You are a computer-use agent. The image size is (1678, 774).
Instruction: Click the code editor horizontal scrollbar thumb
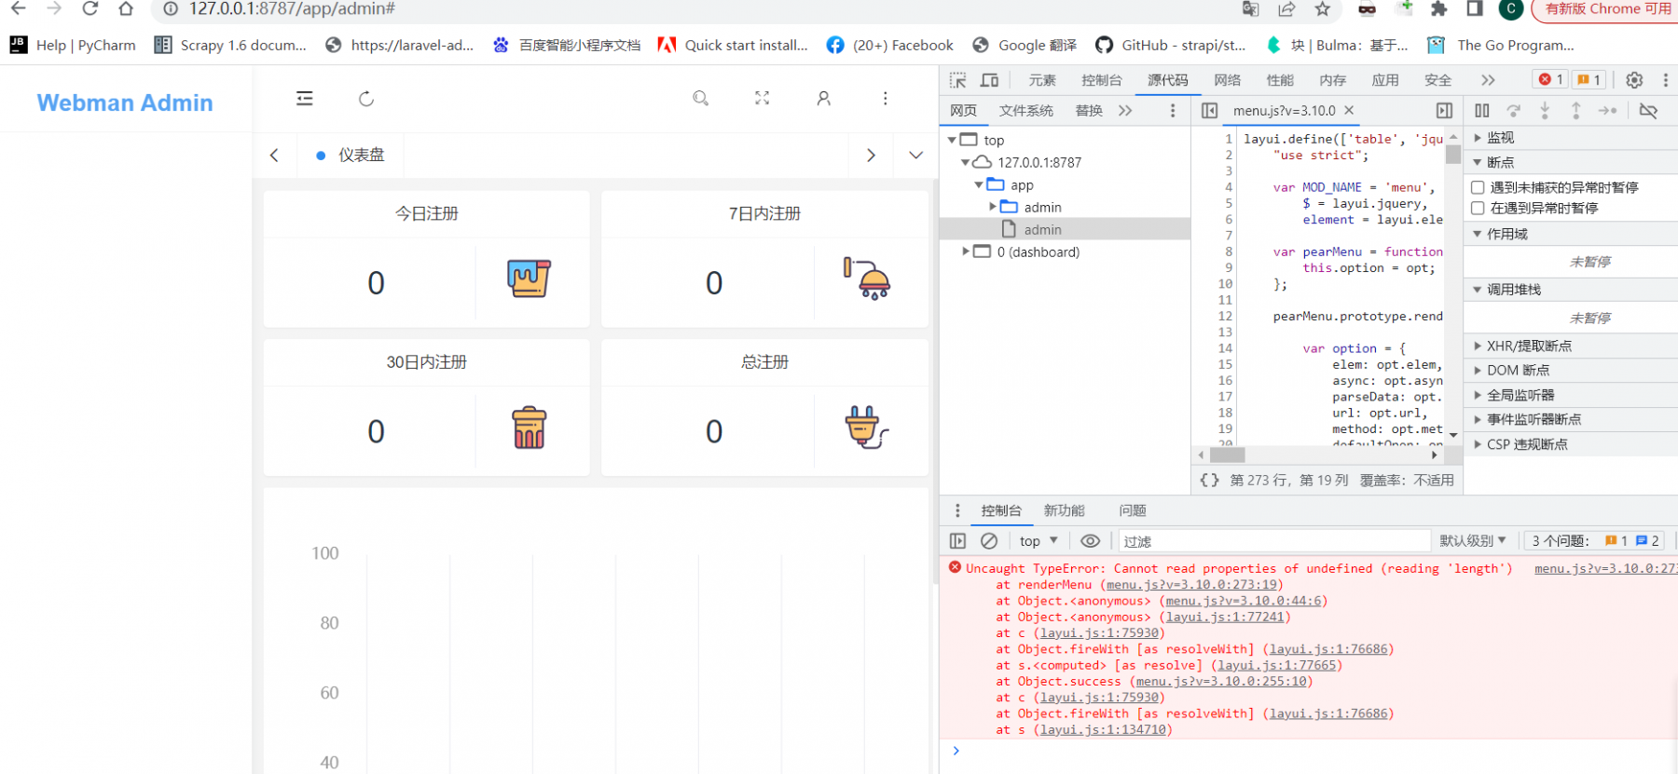[1227, 455]
